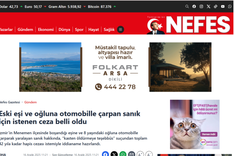Open the WhatsApp icon in top bar
The width and height of the screenshot is (235, 156).
[230, 6]
